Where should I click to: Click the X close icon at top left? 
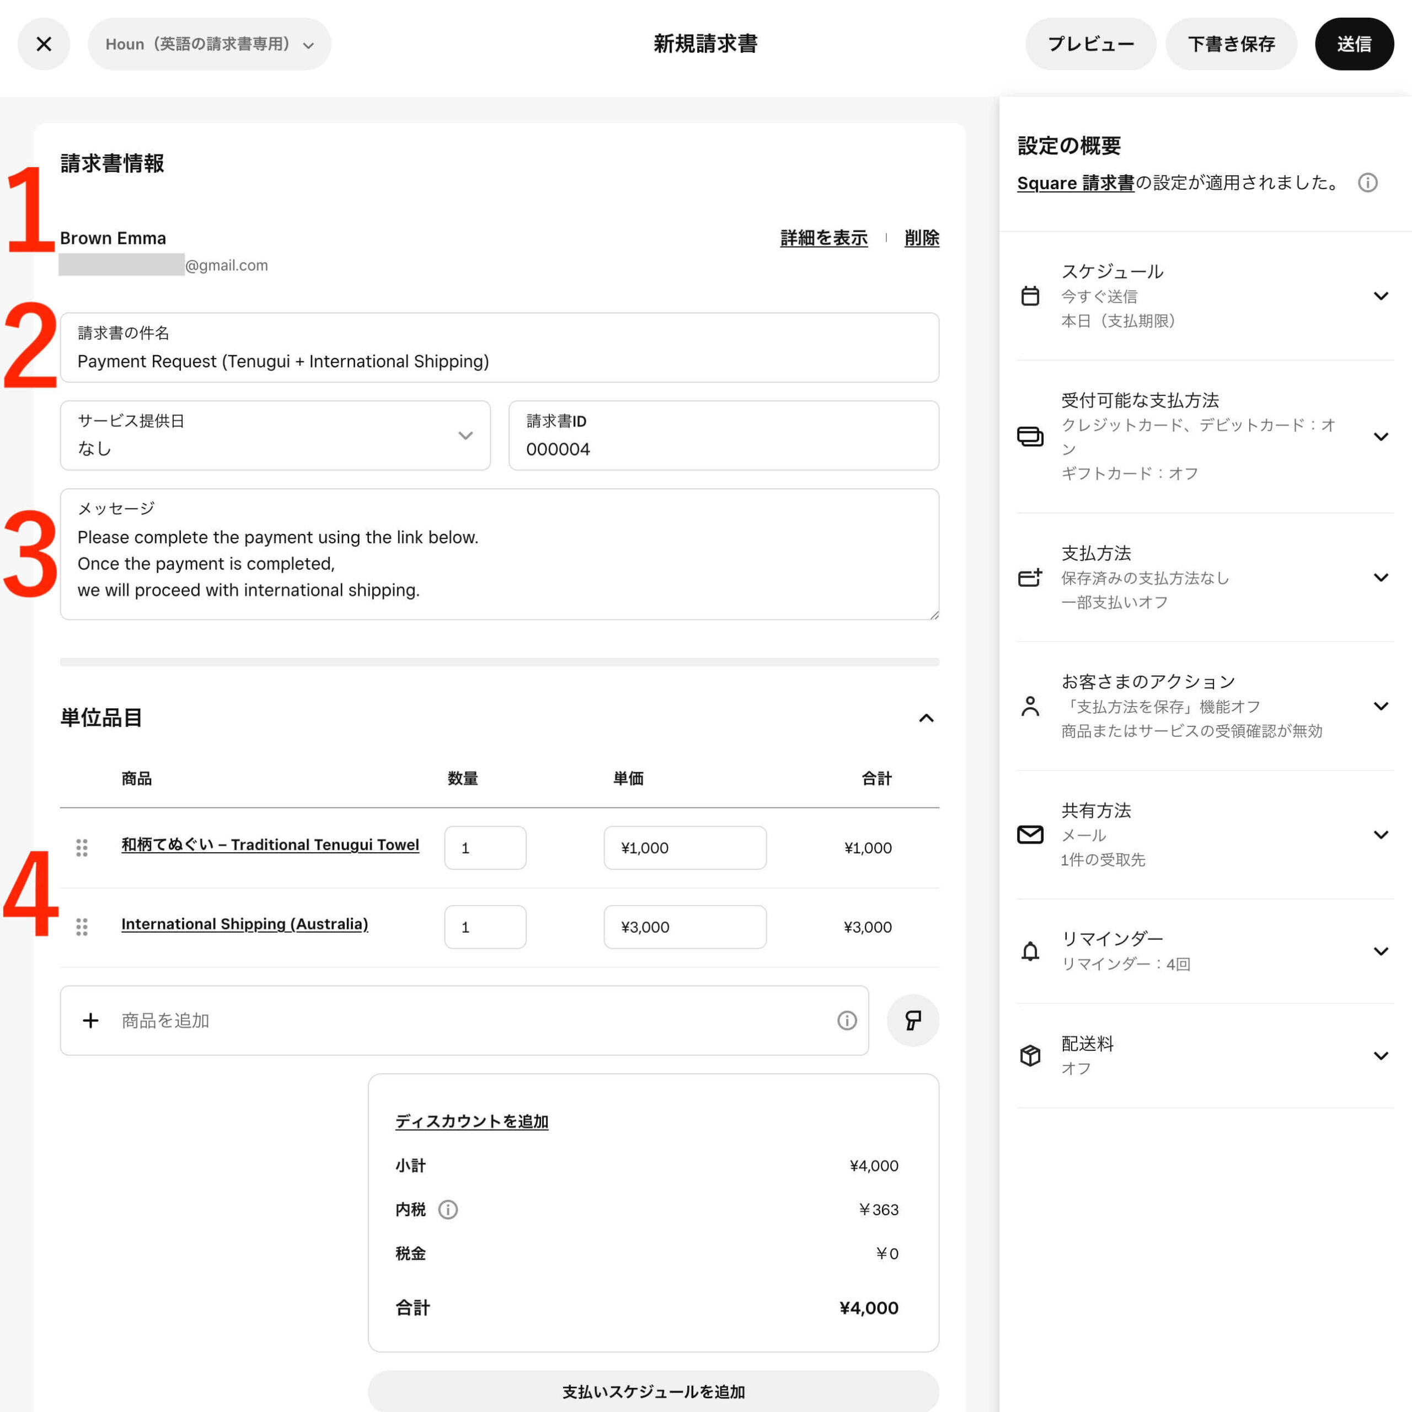coord(44,44)
